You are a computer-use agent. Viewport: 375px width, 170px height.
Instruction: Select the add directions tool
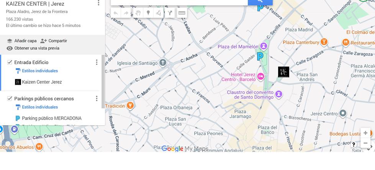[170, 13]
